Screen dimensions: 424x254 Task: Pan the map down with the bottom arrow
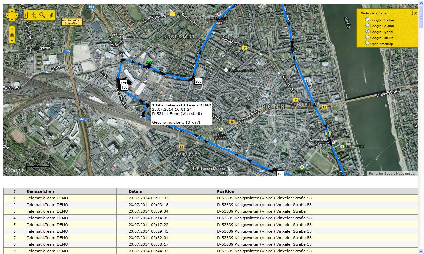pos(12,19)
